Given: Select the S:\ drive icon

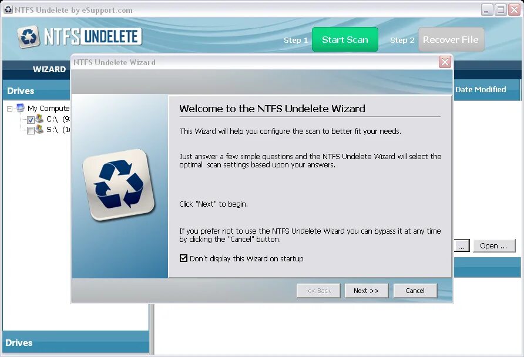Looking at the screenshot, I should (x=39, y=129).
